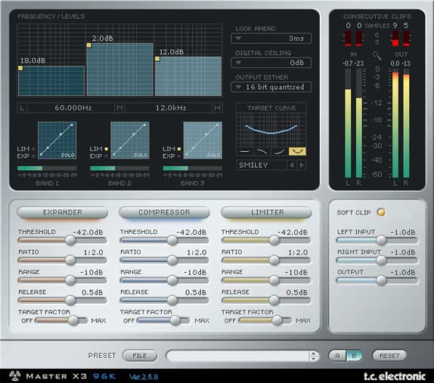The width and height of the screenshot is (434, 383).
Task: Click the Band 3 transfer curve graph
Action: coord(203,141)
